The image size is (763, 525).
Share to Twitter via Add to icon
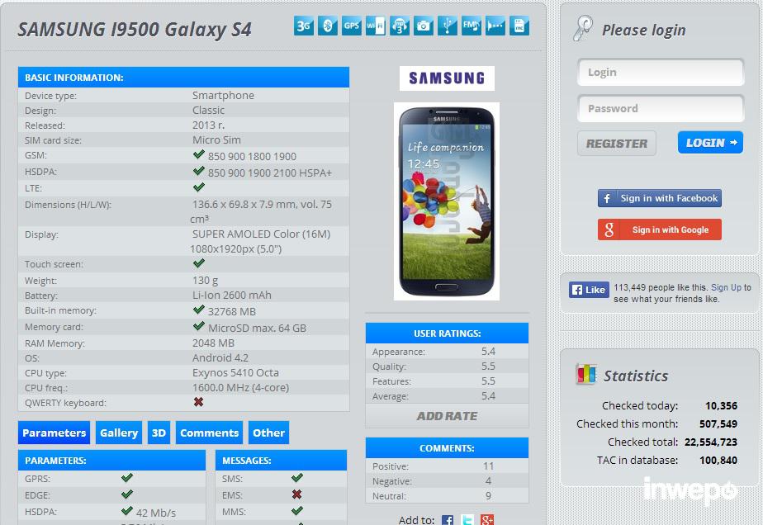(467, 520)
